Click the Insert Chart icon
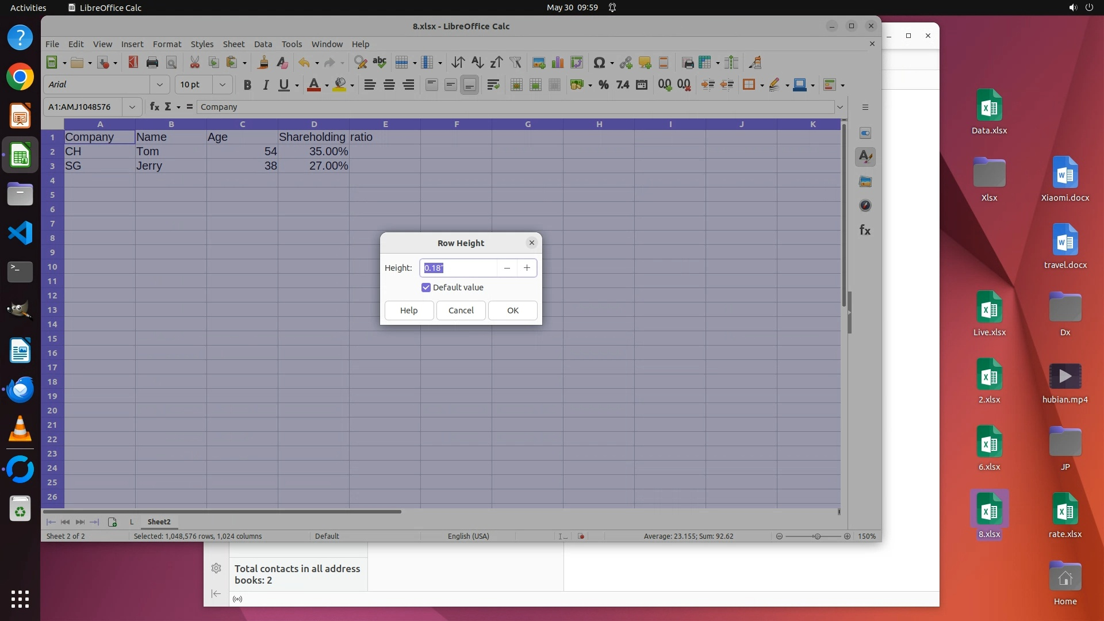The width and height of the screenshot is (1104, 621). [557, 63]
